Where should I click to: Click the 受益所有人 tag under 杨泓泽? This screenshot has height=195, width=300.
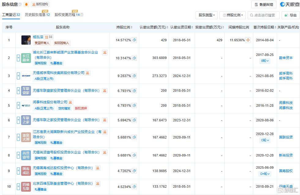coord(42,43)
